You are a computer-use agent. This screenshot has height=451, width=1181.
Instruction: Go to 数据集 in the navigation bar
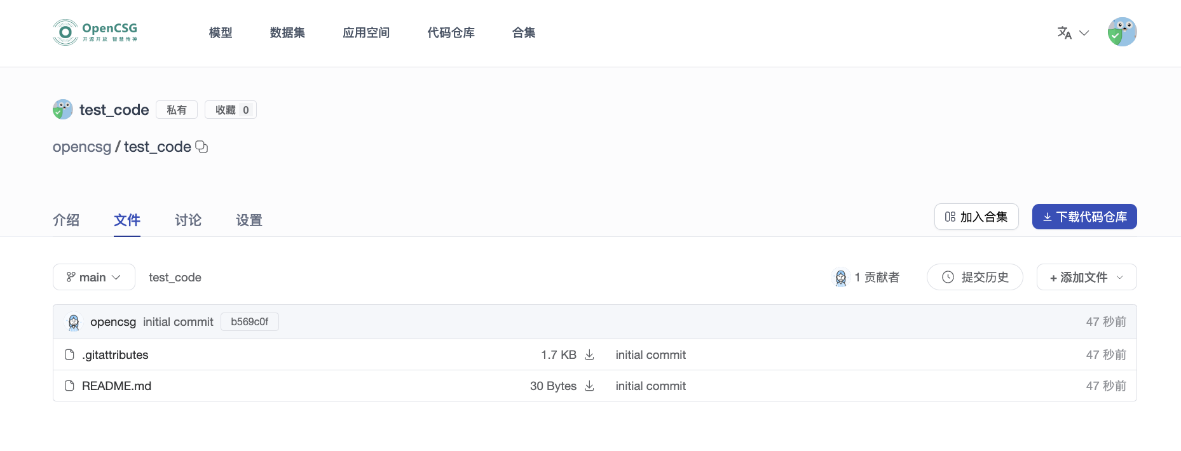(x=287, y=32)
